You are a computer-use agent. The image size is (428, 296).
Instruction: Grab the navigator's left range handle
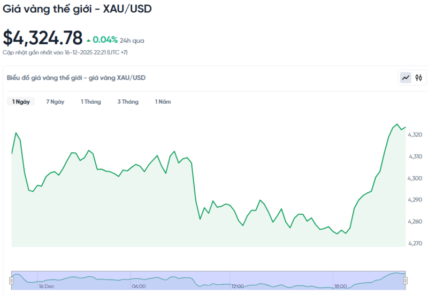click(11, 281)
